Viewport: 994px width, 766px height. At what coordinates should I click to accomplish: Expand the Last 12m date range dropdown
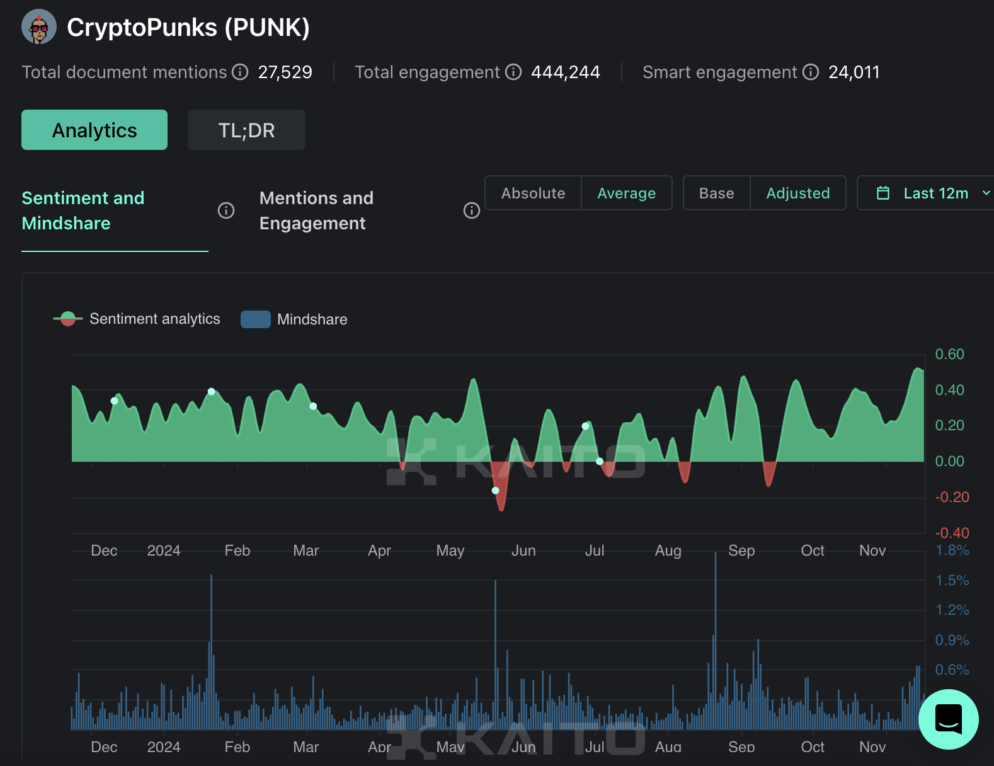[926, 193]
